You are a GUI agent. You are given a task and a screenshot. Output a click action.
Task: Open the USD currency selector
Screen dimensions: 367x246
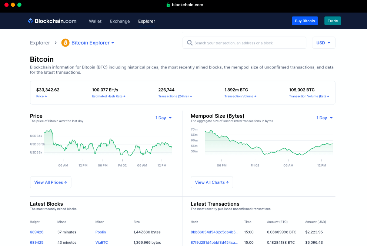coord(324,43)
